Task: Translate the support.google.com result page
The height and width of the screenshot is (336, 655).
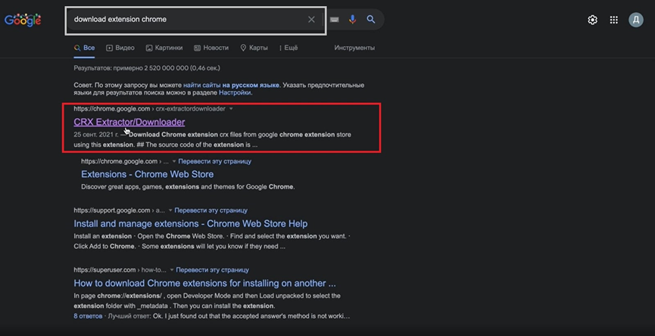Action: point(211,210)
